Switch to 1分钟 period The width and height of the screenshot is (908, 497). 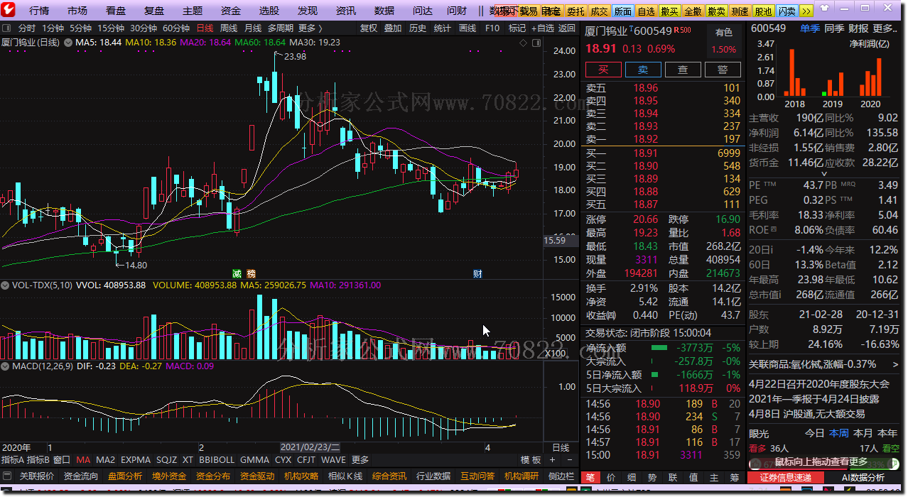coord(53,28)
